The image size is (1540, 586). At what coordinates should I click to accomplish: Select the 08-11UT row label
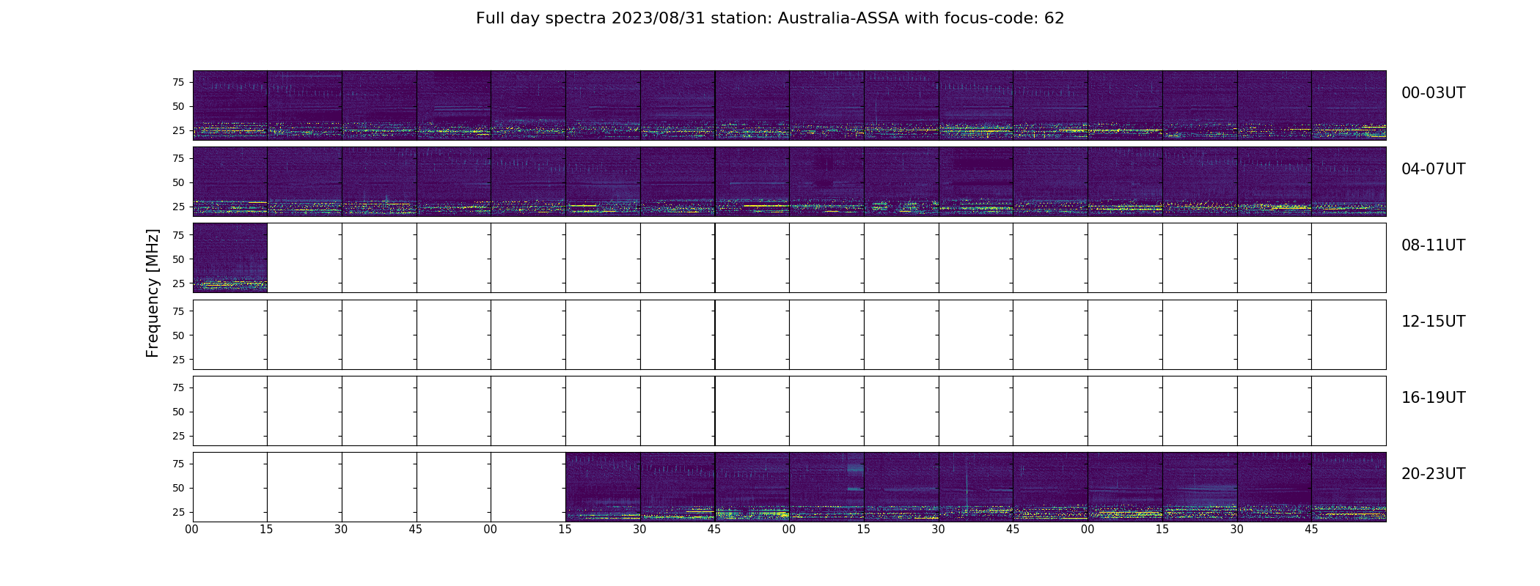tap(1433, 245)
